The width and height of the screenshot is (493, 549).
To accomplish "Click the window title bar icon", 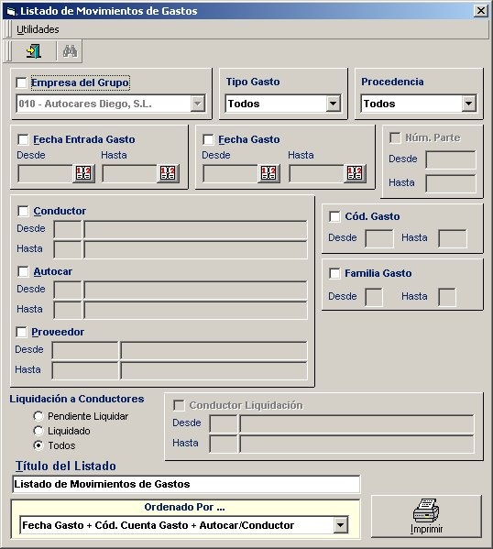I will [x=11, y=12].
